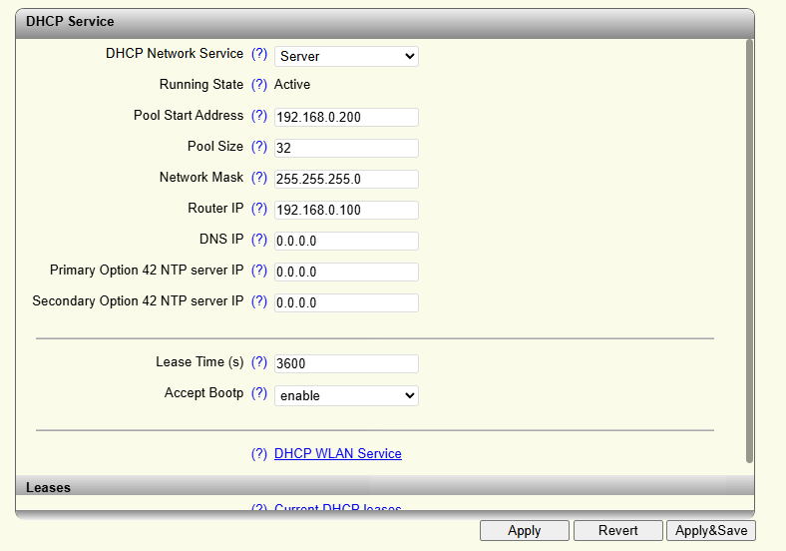The height and width of the screenshot is (551, 786).
Task: Open the Accept Bootp dropdown
Action: click(x=346, y=395)
